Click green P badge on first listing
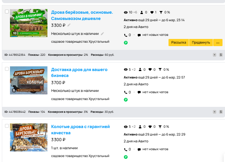This screenshot has height=162, width=225. click(x=126, y=43)
